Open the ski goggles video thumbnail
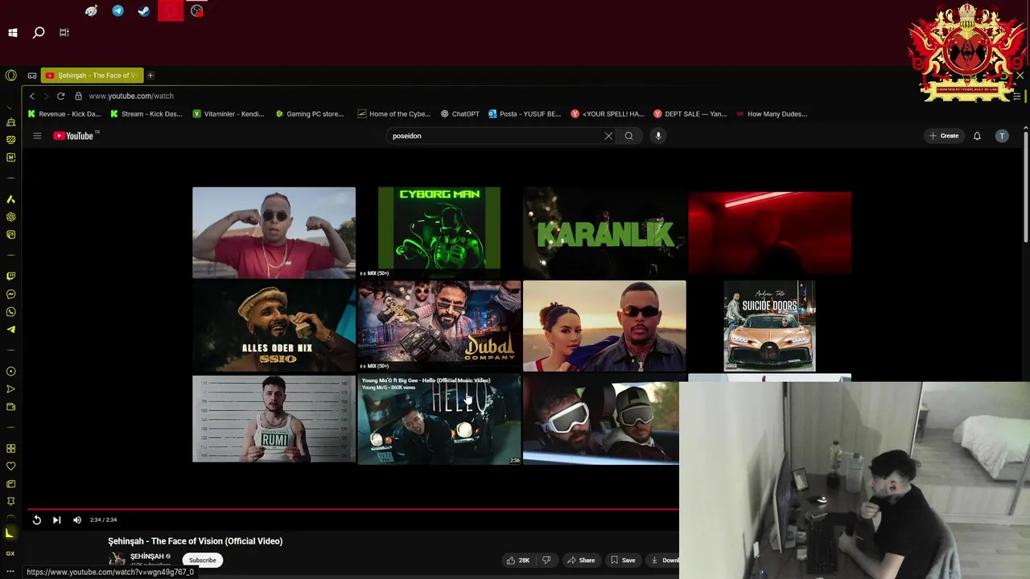Screen dimensions: 1030x579 601,420
